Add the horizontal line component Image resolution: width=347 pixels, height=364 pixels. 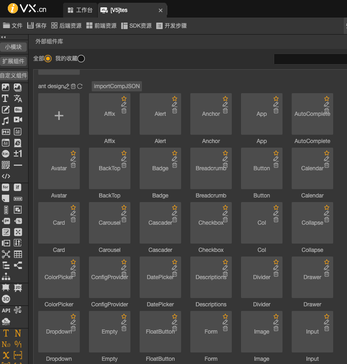point(18,165)
